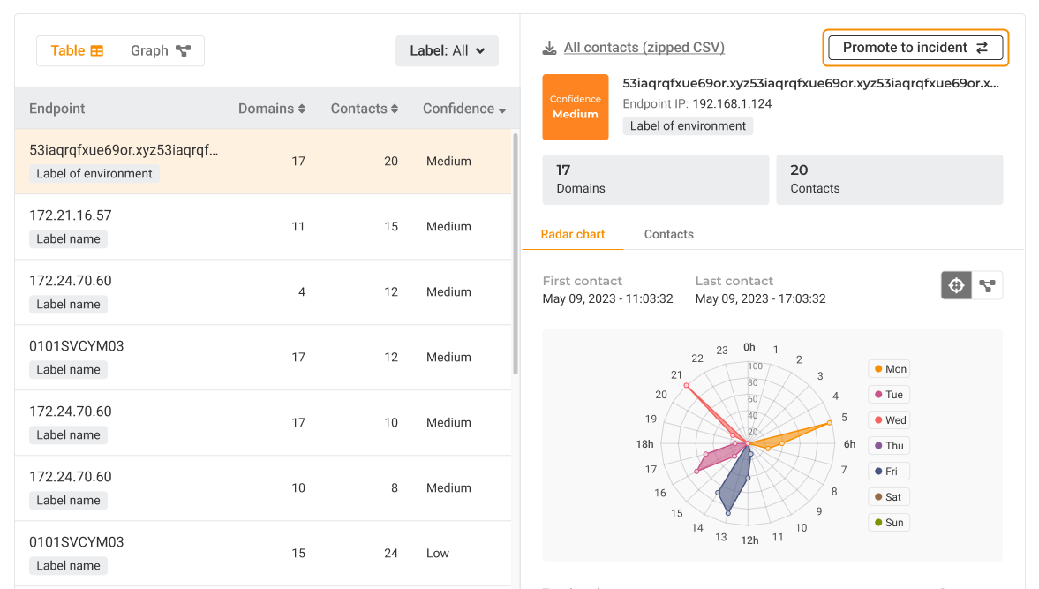Click the download icon for all contacts

pyautogui.click(x=549, y=48)
